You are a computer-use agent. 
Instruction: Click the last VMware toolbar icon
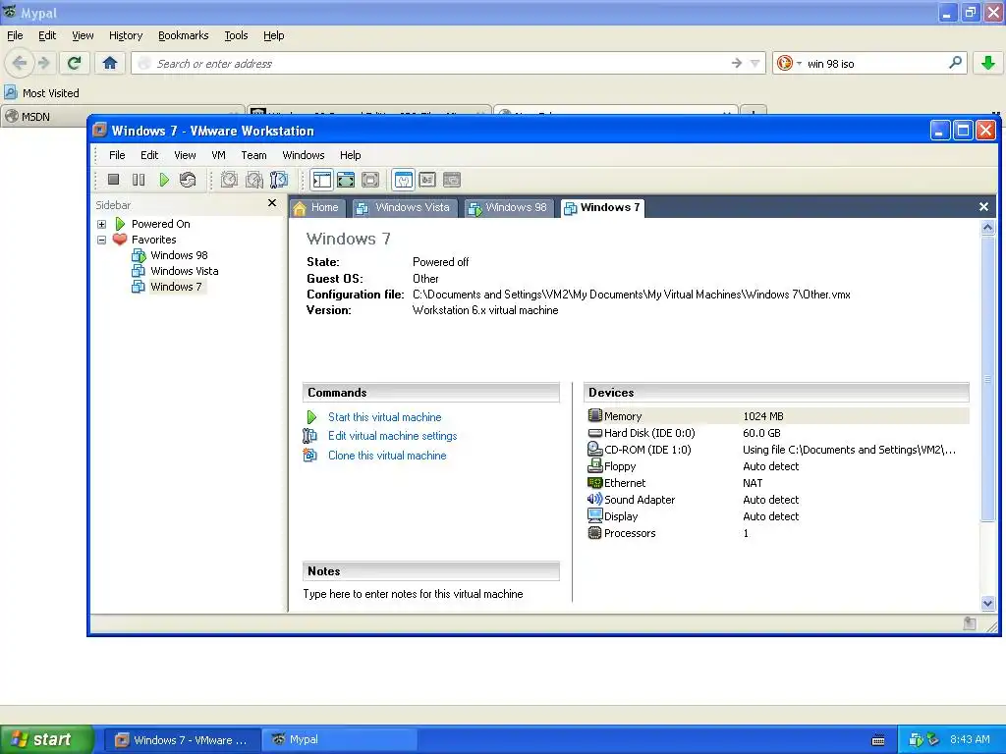452,181
